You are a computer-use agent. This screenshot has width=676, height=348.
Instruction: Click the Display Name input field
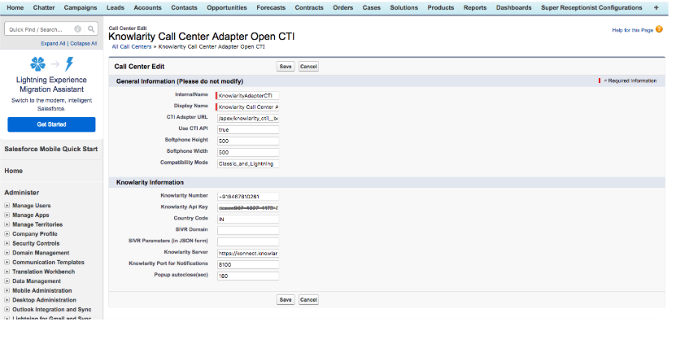coord(248,107)
